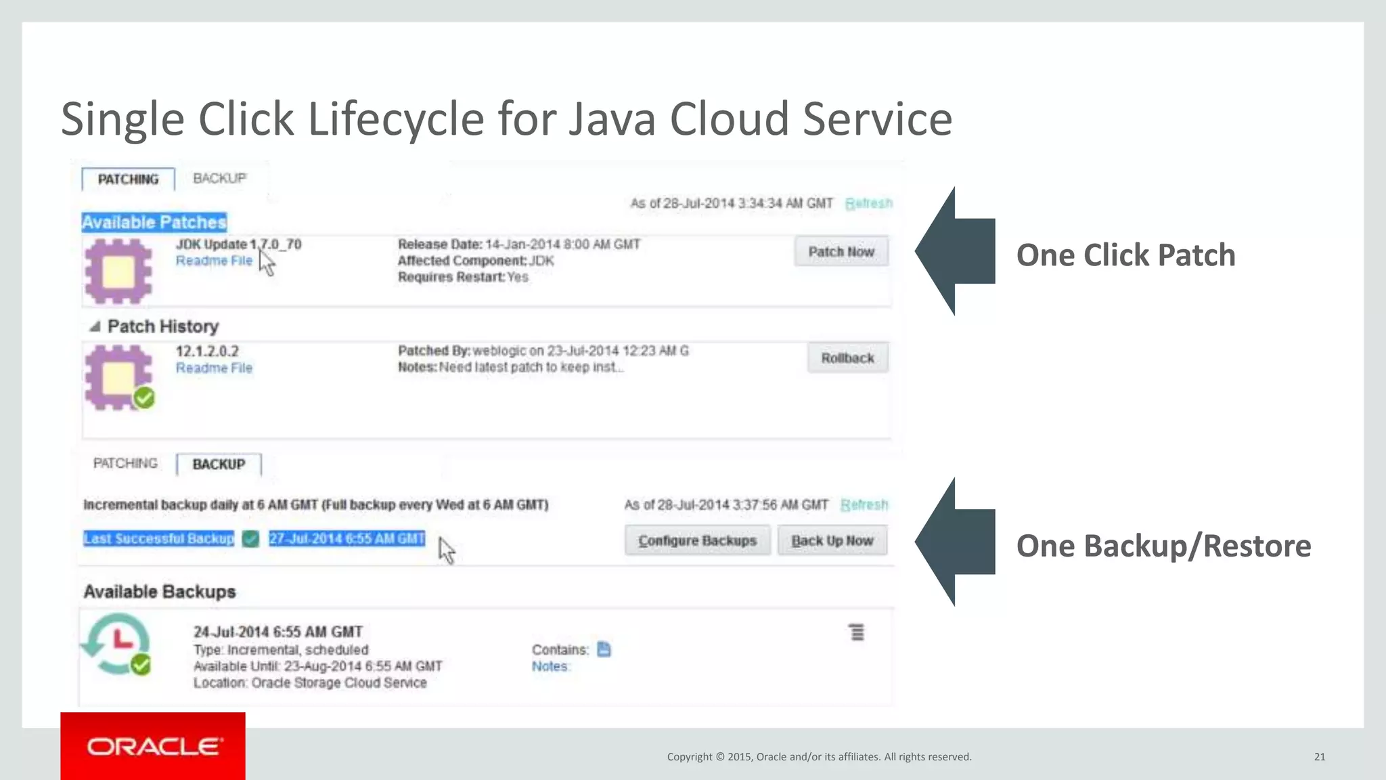The image size is (1386, 780).
Task: Click the green check next to Last Successful Backup
Action: (x=250, y=539)
